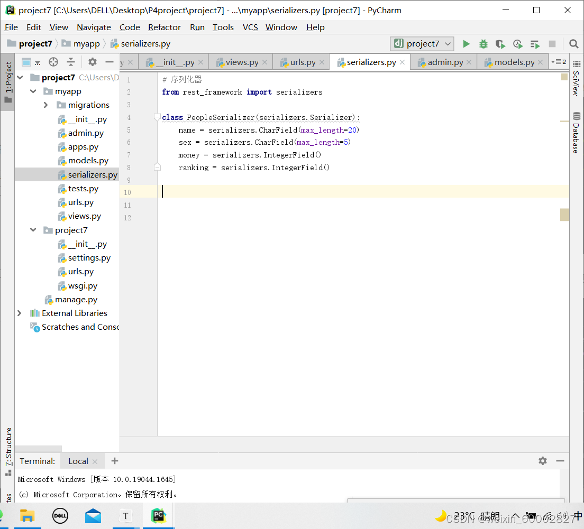Open project panel settings gear
This screenshot has height=529, width=584.
pyautogui.click(x=92, y=62)
